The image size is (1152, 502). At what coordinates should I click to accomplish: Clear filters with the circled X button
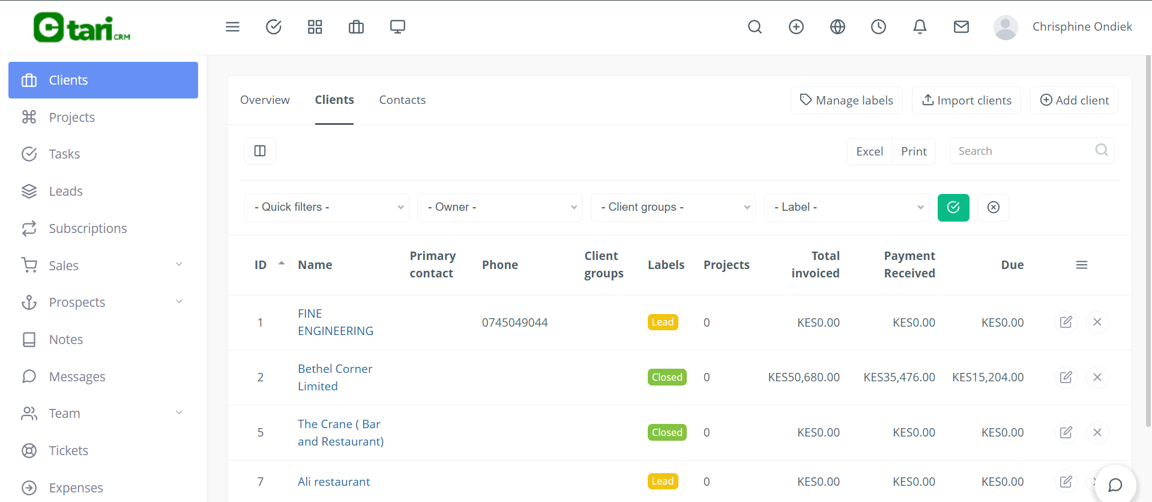pyautogui.click(x=994, y=207)
